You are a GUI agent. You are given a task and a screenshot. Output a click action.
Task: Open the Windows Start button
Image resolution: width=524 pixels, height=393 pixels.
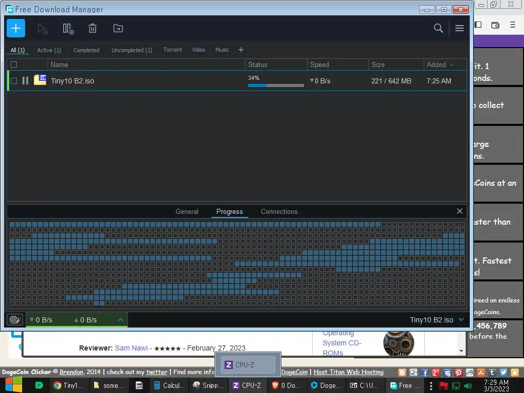point(14,385)
